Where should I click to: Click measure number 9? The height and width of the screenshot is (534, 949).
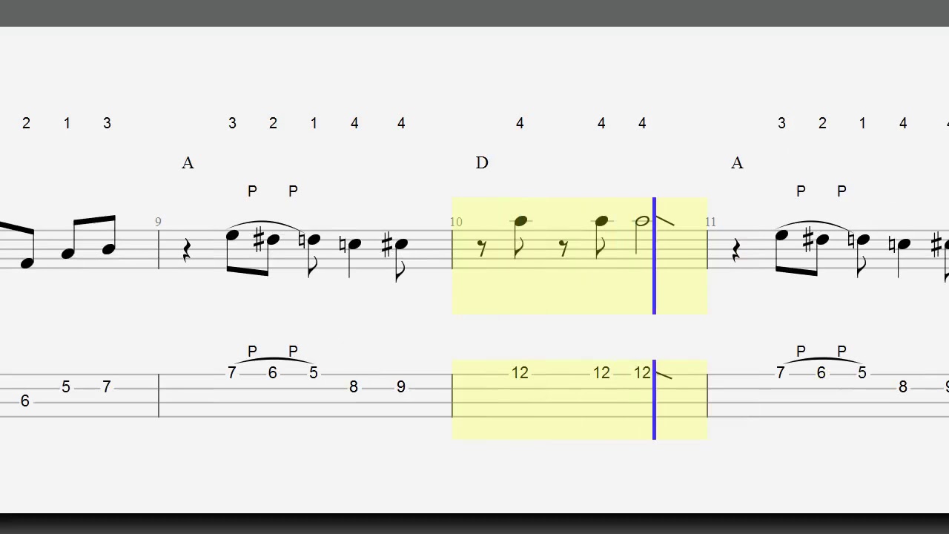(158, 222)
